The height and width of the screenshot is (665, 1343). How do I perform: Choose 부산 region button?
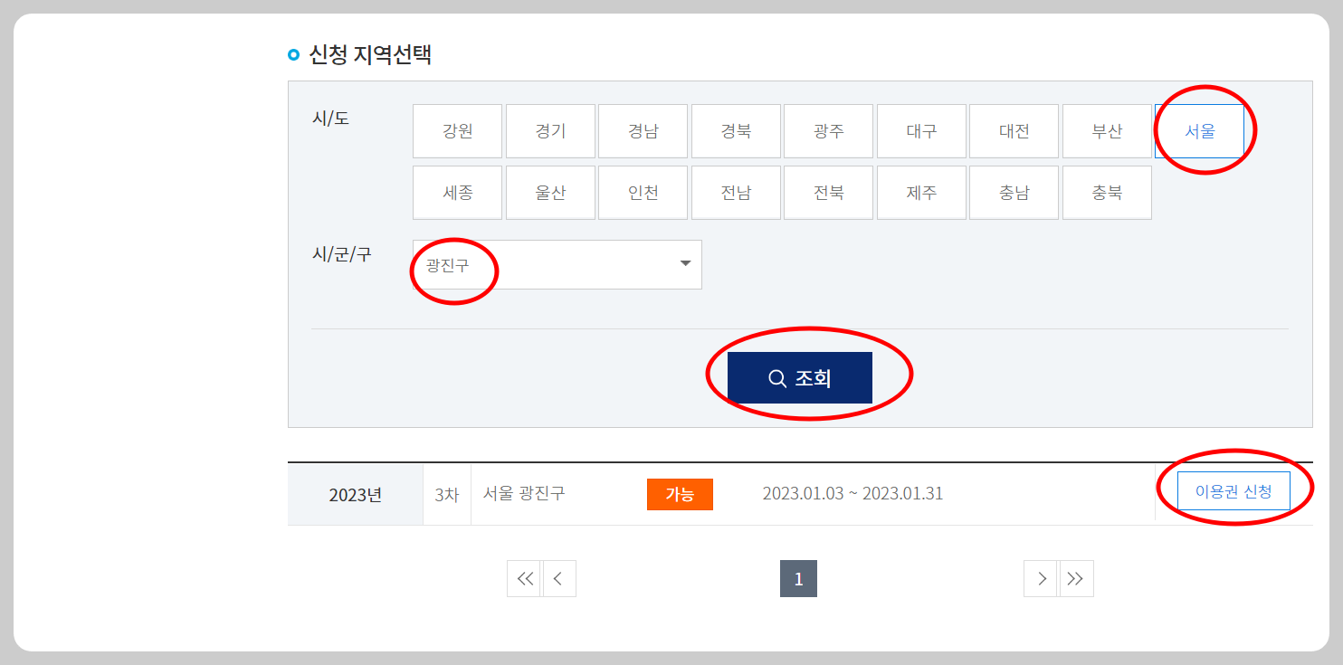pos(1107,131)
